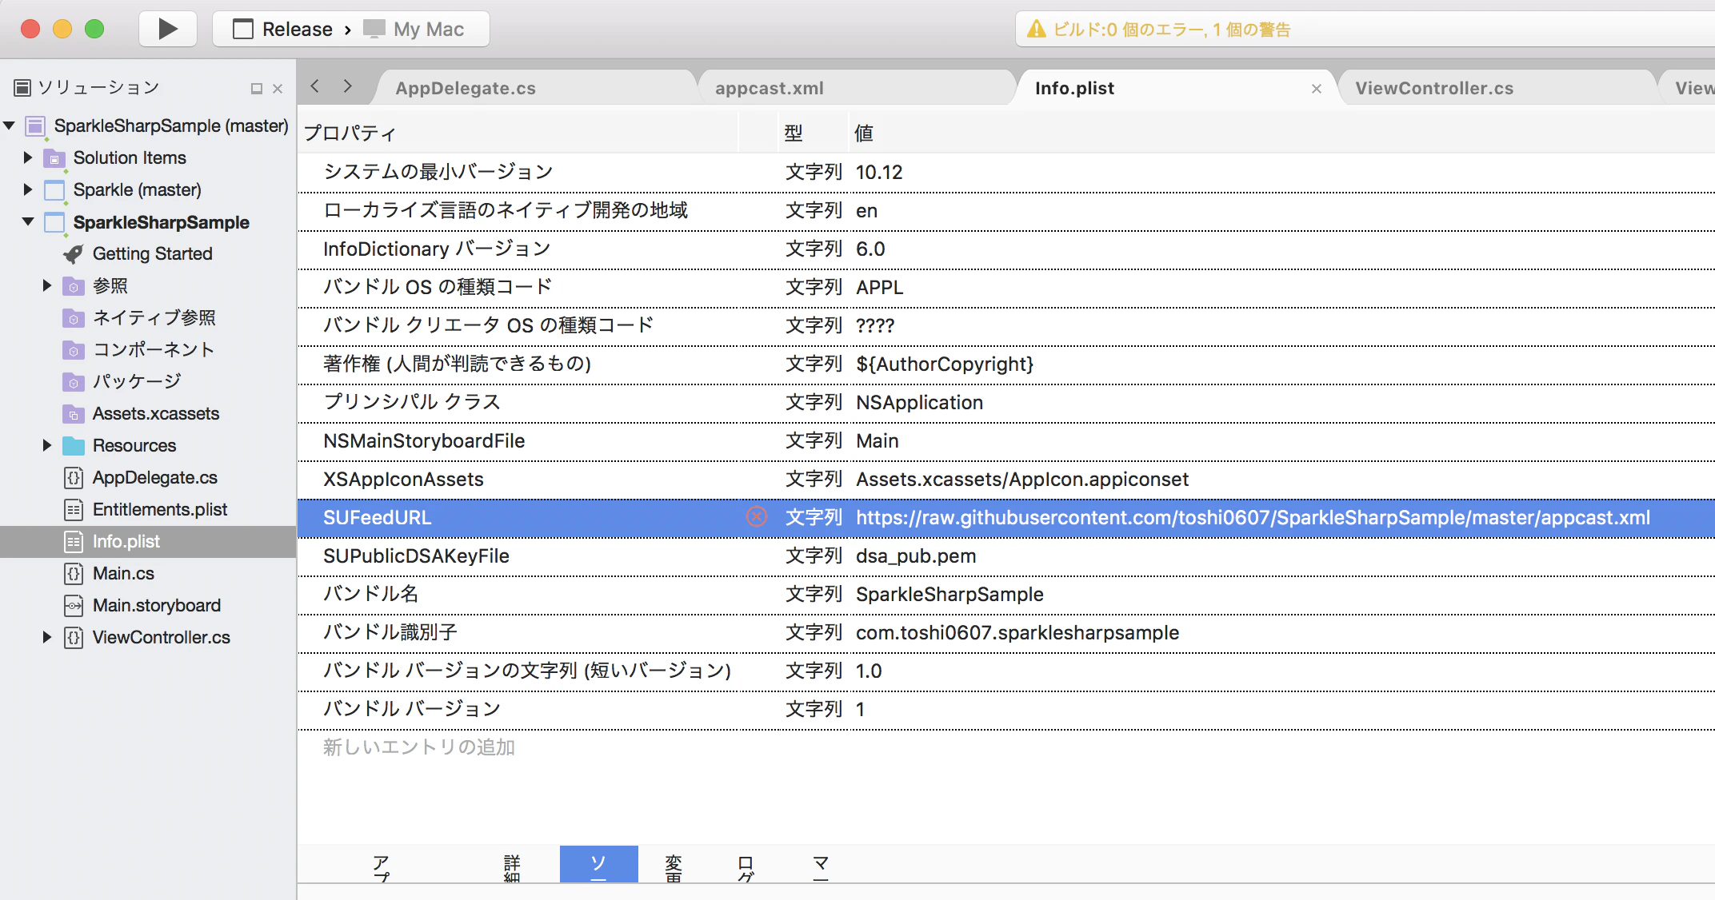Select Info.plist in the solution tree
The image size is (1715, 900).
coord(148,541)
